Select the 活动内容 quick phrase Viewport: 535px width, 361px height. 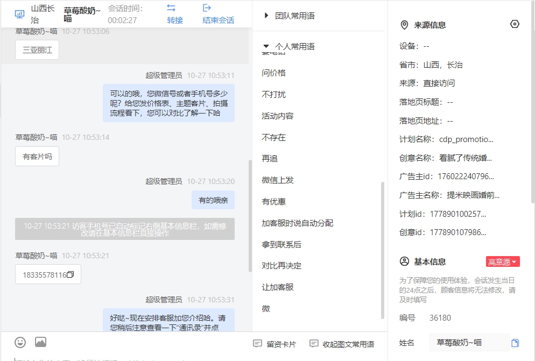pyautogui.click(x=277, y=116)
